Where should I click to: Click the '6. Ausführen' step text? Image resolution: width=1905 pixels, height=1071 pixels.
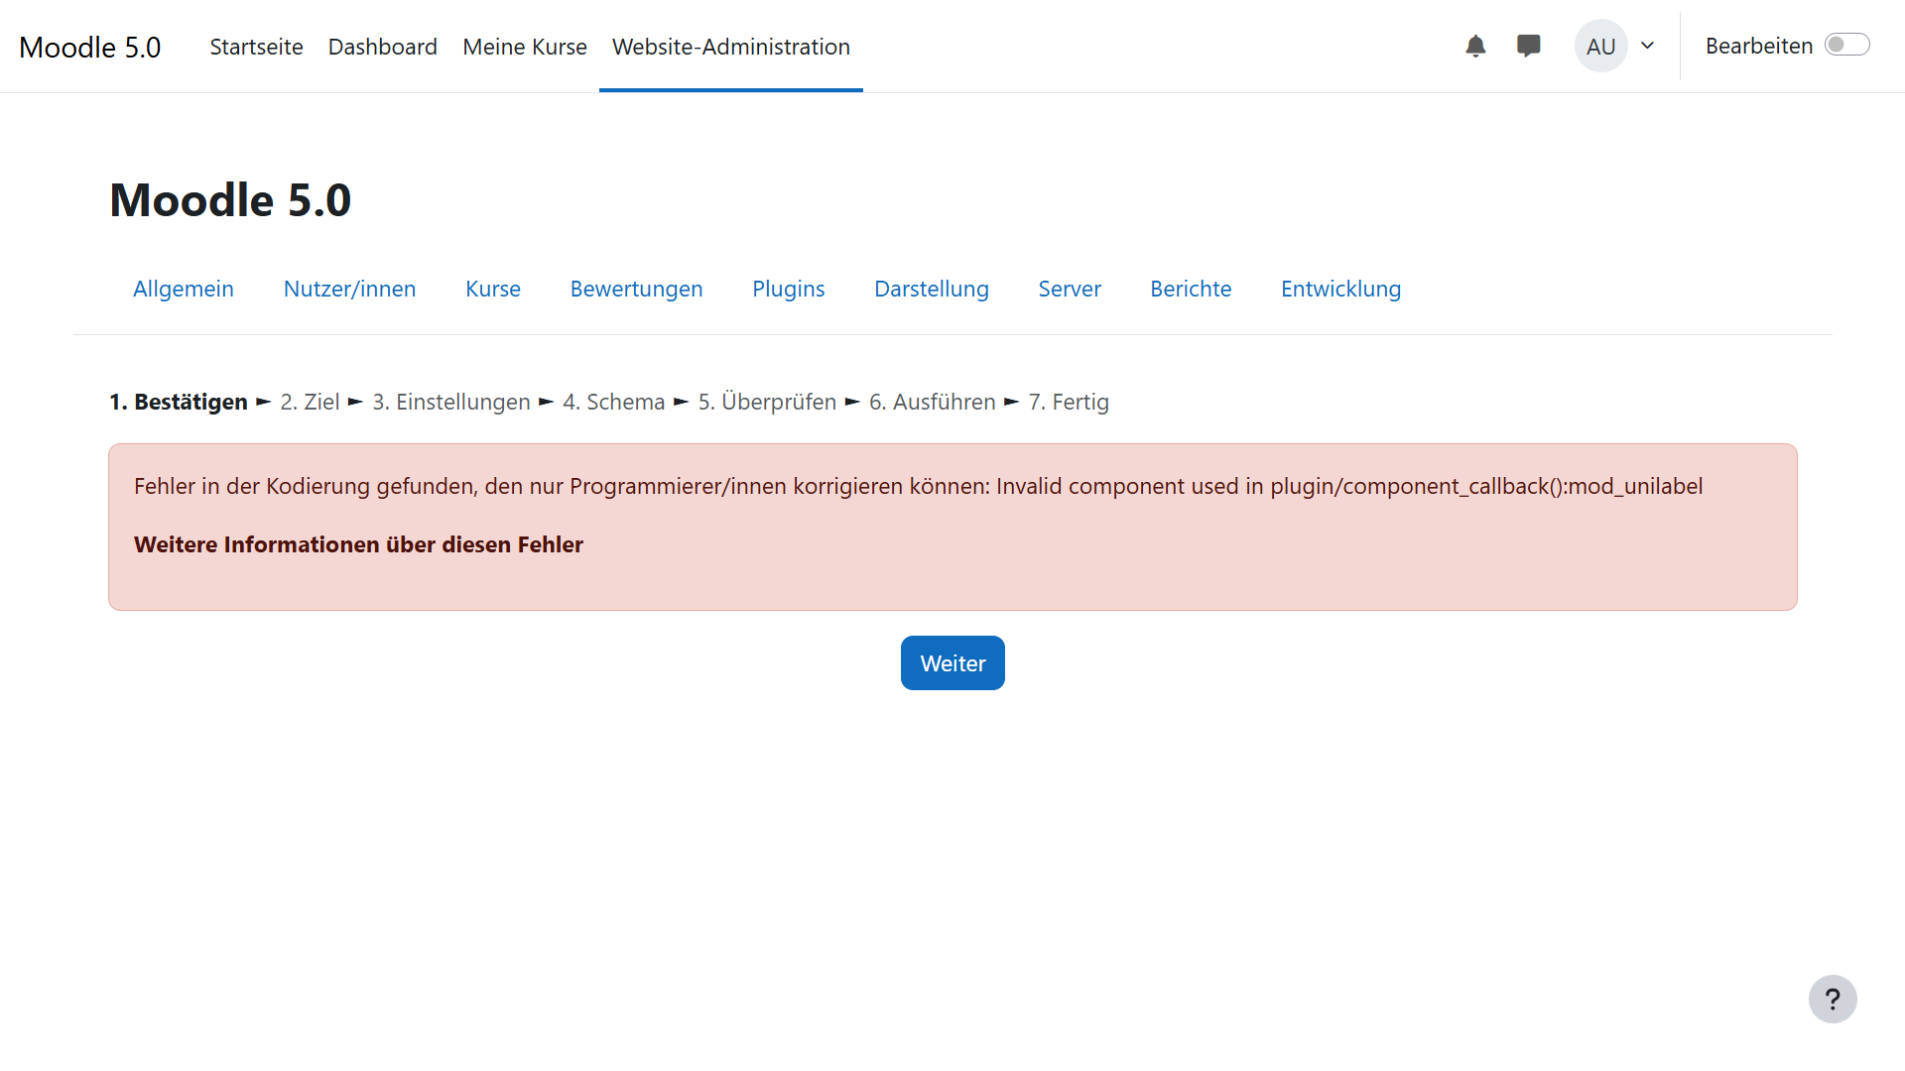pyautogui.click(x=932, y=402)
